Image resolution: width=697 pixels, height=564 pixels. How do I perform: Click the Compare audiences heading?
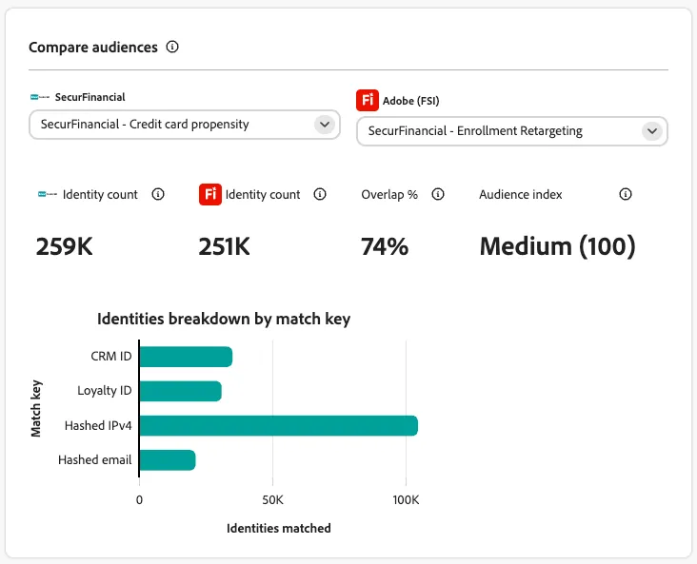click(x=93, y=47)
